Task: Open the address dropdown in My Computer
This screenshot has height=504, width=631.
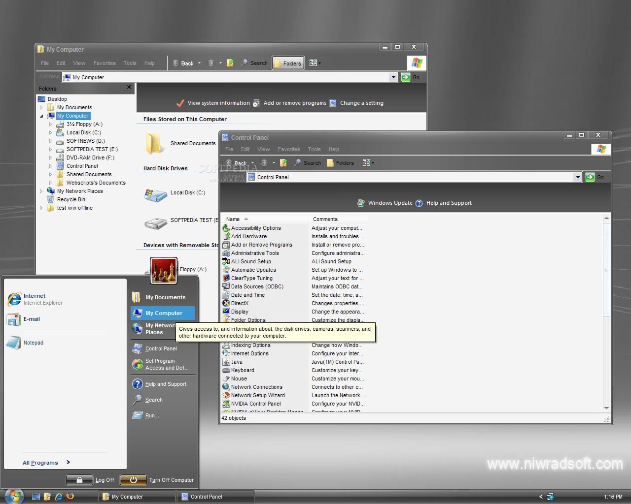Action: coord(393,77)
